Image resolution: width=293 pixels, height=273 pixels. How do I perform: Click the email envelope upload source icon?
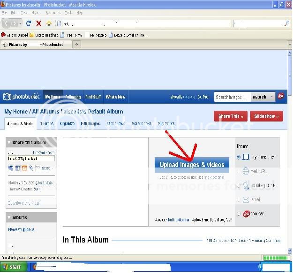click(246, 200)
